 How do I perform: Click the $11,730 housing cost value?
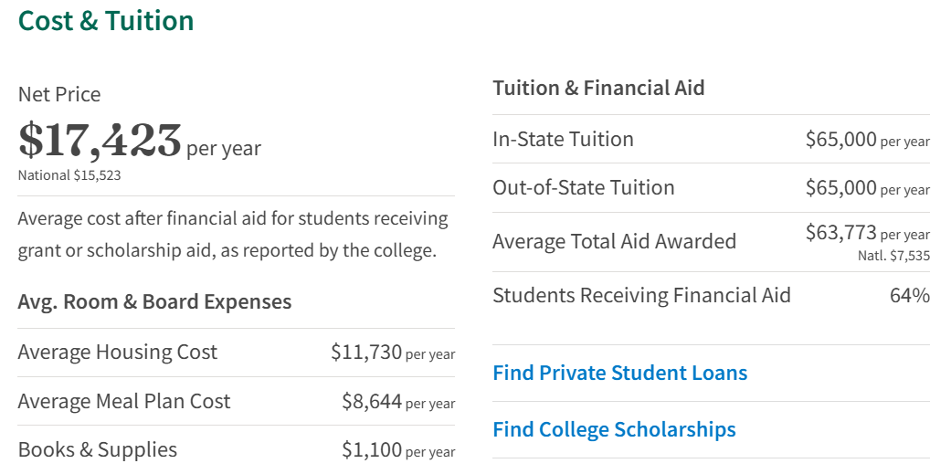pos(366,352)
